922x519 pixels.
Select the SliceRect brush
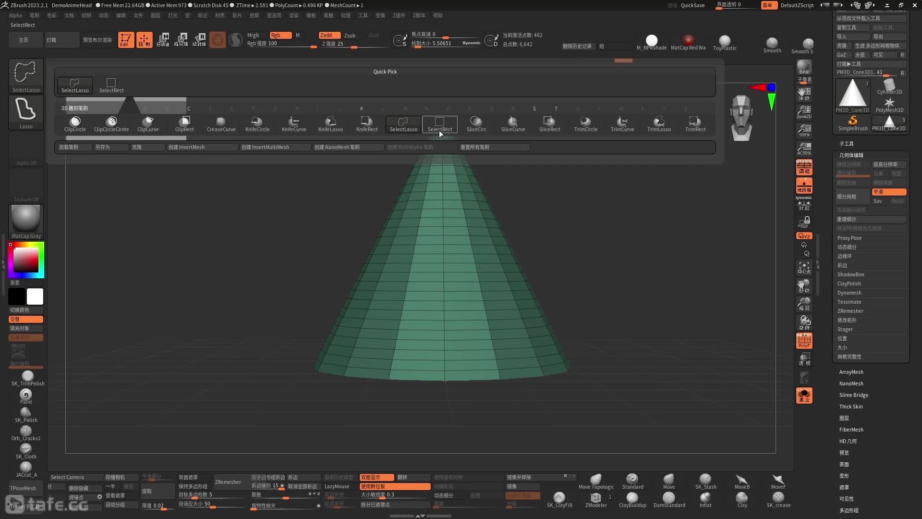[549, 124]
